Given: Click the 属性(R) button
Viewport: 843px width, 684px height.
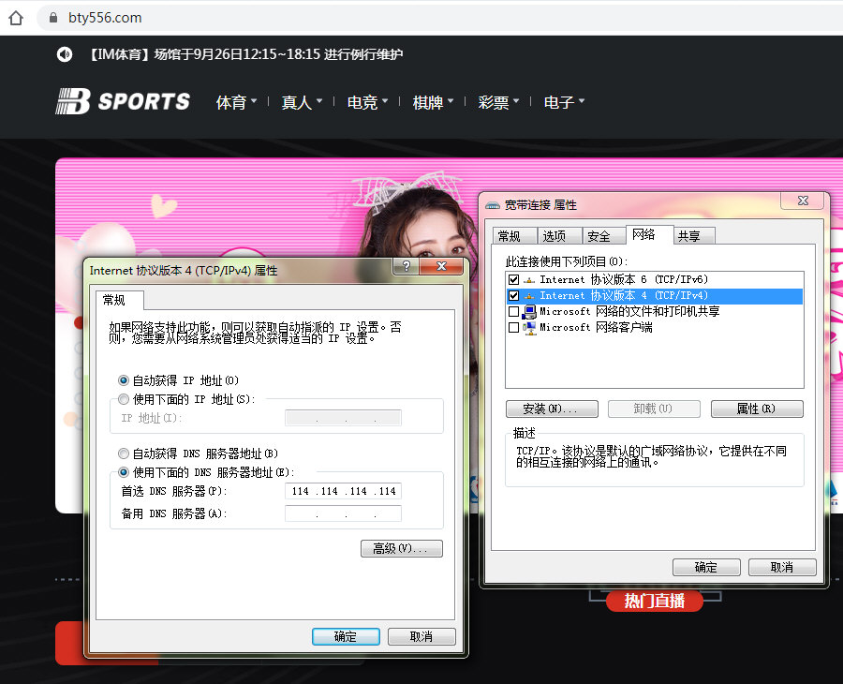Looking at the screenshot, I should [x=756, y=409].
